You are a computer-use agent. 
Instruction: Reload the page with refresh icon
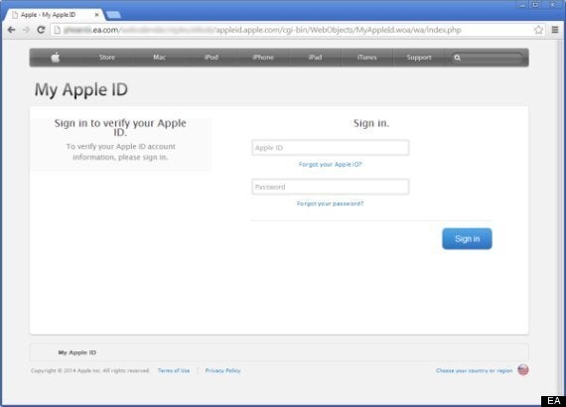(x=41, y=30)
